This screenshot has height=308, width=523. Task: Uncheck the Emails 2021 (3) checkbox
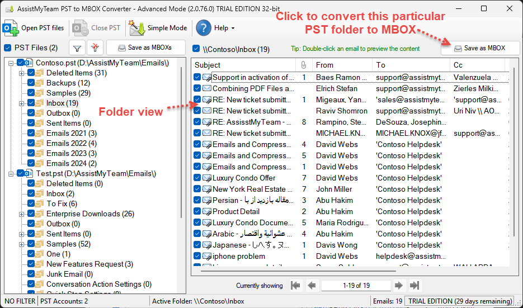31,133
